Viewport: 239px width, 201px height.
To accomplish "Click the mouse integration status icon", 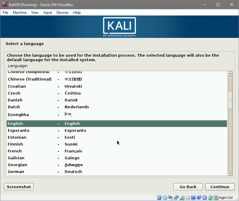I will [210, 198].
